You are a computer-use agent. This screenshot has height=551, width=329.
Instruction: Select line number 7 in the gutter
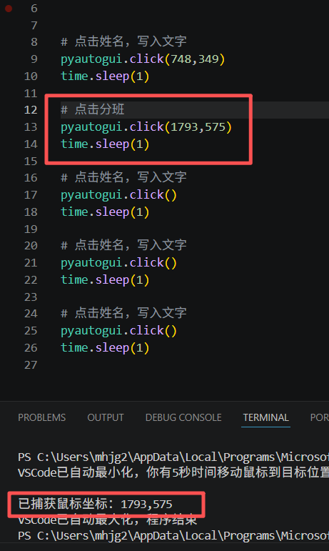34,25
